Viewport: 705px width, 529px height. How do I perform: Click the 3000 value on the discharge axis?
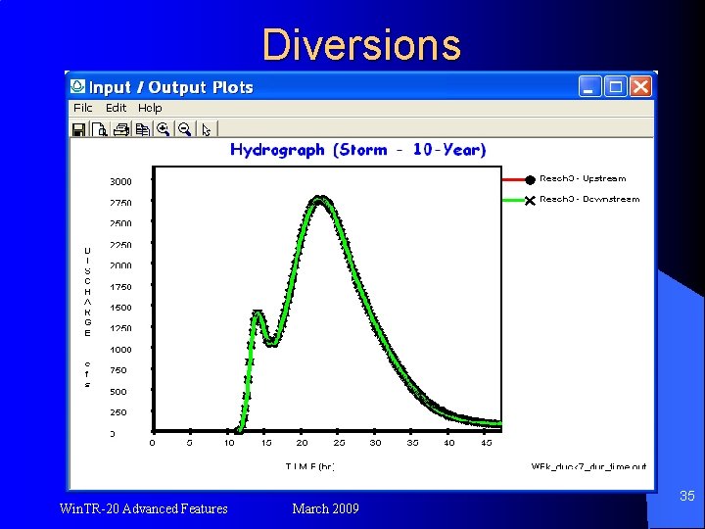coord(120,182)
